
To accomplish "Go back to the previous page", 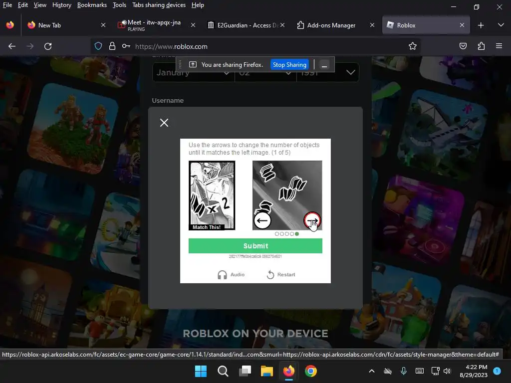I will tap(12, 46).
